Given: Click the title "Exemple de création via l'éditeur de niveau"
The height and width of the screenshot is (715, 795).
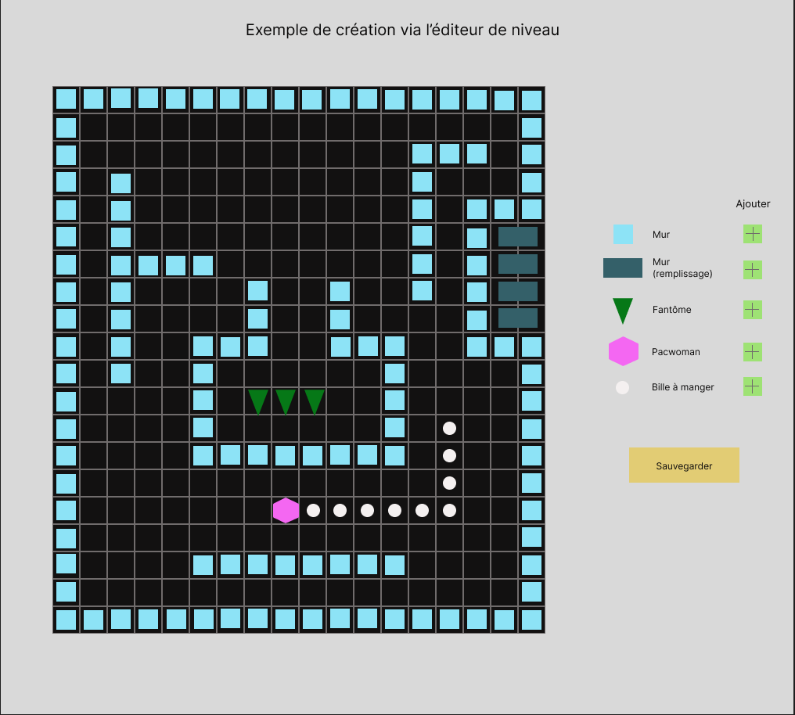Looking at the screenshot, I should (x=402, y=30).
